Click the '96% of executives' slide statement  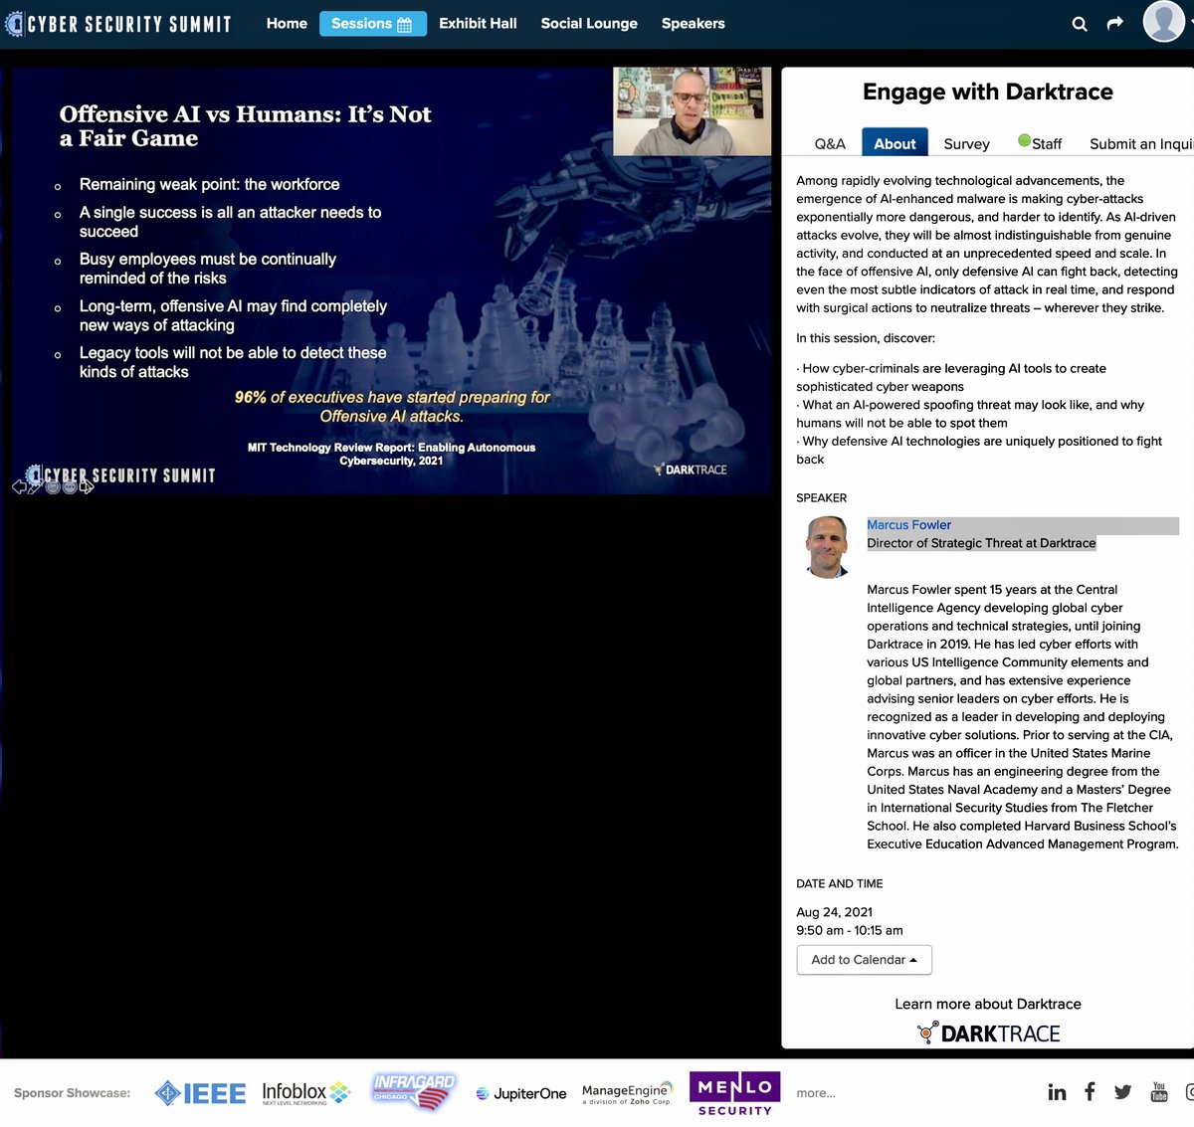(392, 406)
